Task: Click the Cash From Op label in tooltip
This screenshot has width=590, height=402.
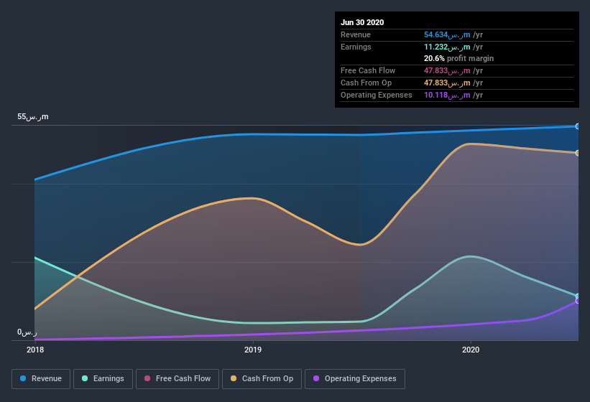Action: coord(366,83)
